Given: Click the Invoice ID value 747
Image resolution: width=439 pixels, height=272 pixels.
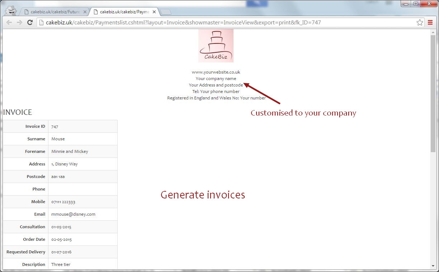Looking at the screenshot, I should tap(54, 126).
